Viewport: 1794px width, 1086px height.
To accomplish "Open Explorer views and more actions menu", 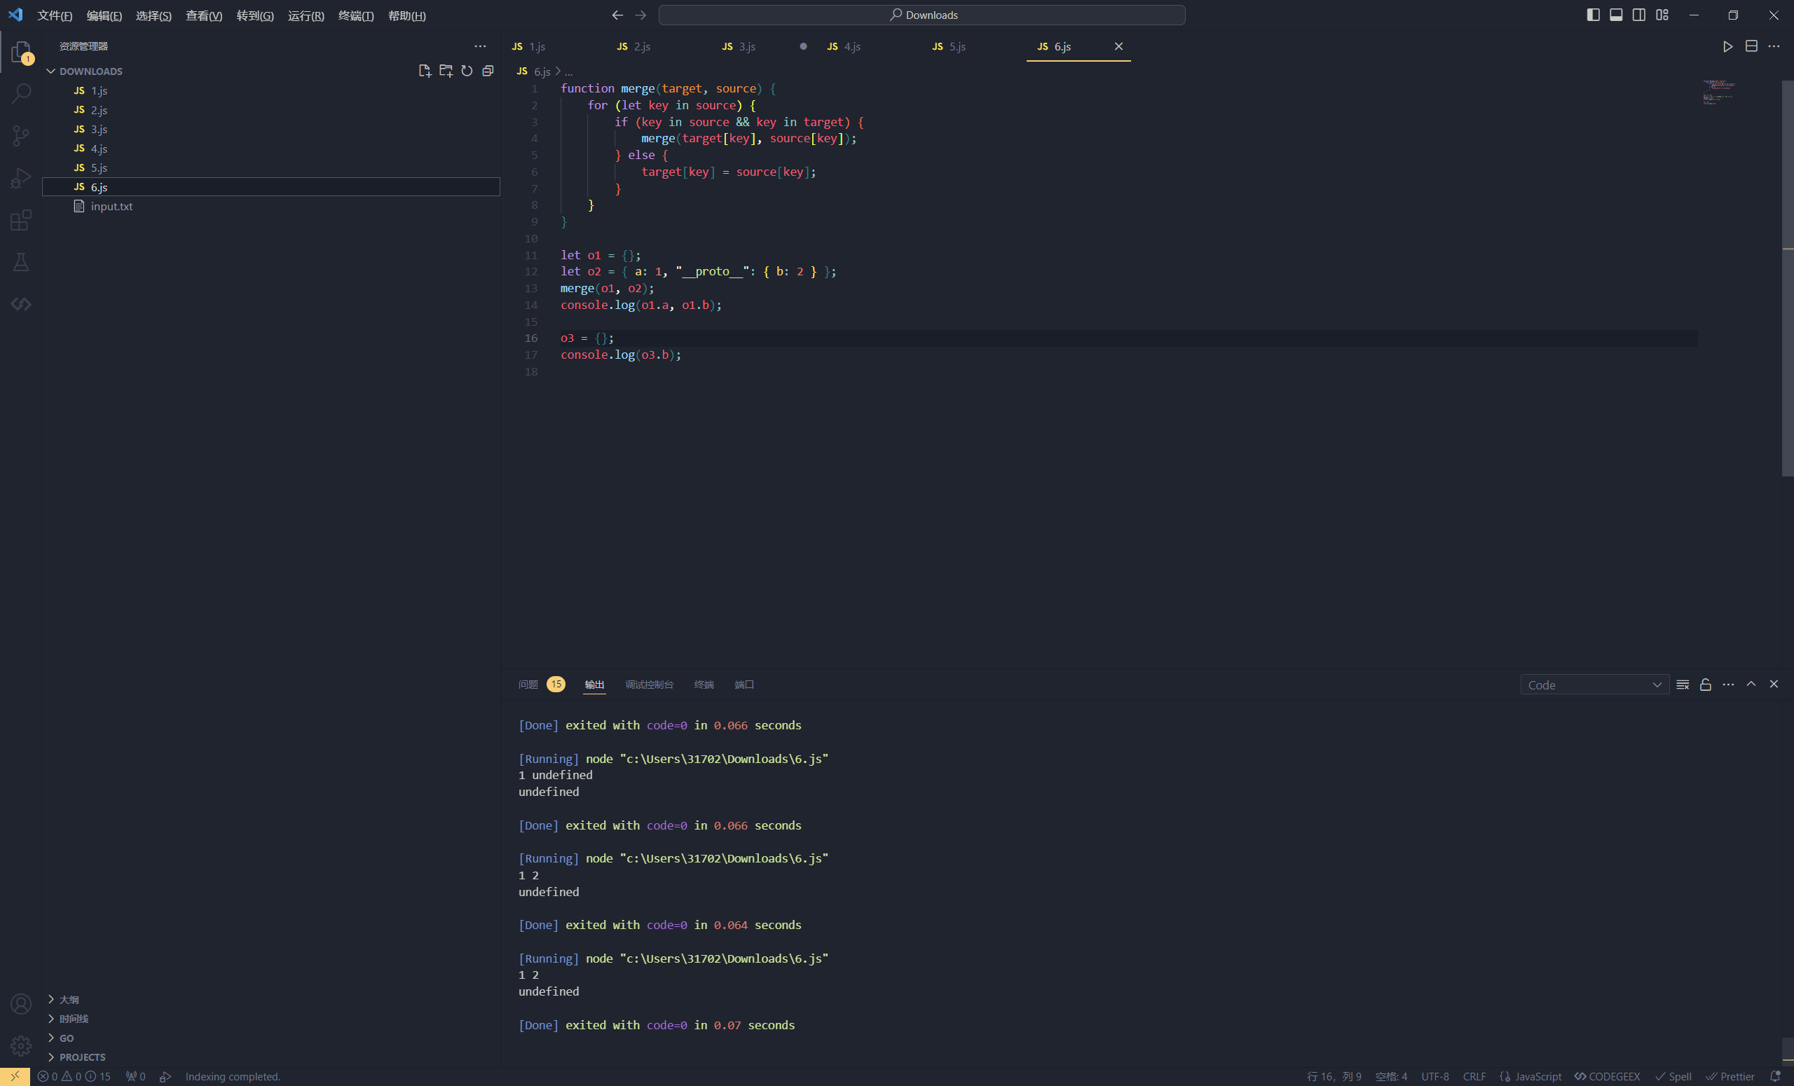I will [x=480, y=46].
